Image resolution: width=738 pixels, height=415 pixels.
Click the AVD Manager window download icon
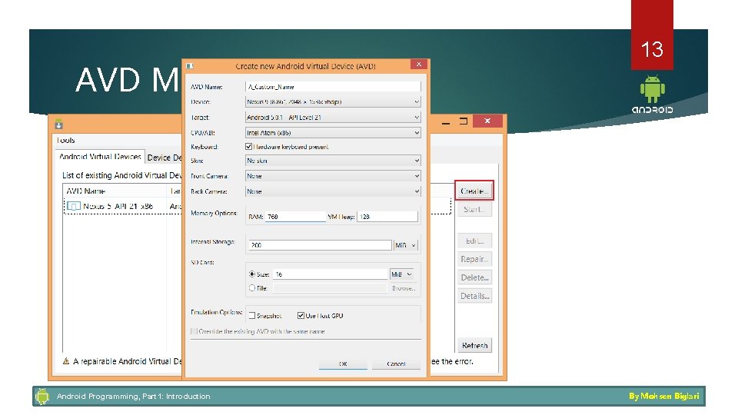(59, 124)
